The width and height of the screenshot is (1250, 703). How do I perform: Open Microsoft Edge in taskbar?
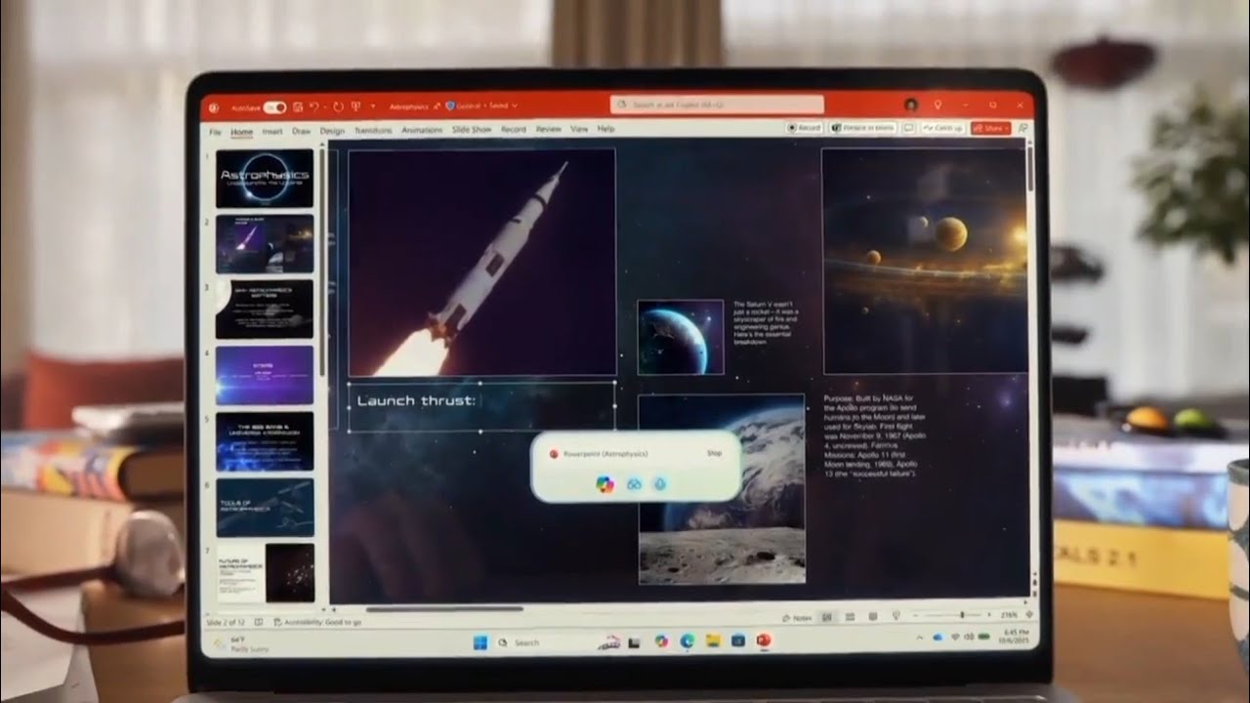(687, 641)
